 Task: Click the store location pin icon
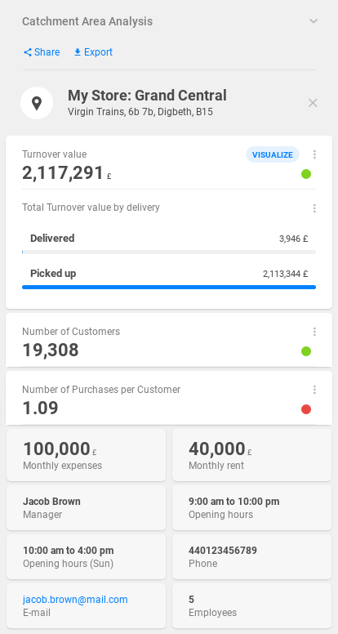tap(37, 103)
